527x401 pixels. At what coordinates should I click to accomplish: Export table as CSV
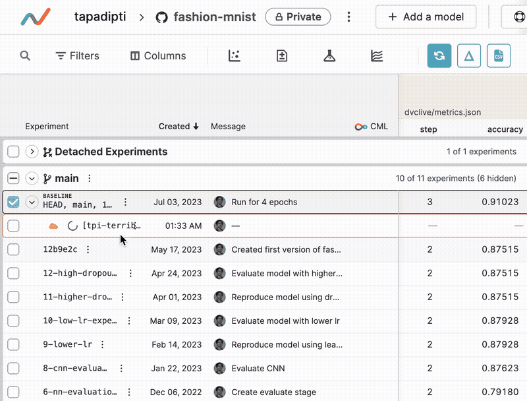(x=499, y=55)
